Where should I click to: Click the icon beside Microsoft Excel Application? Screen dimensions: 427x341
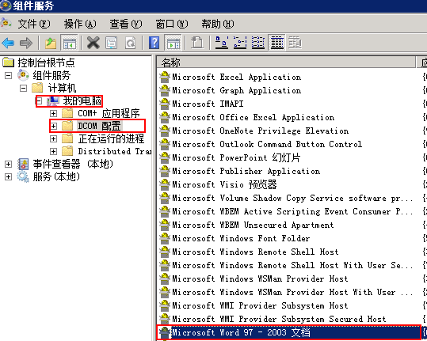165,78
